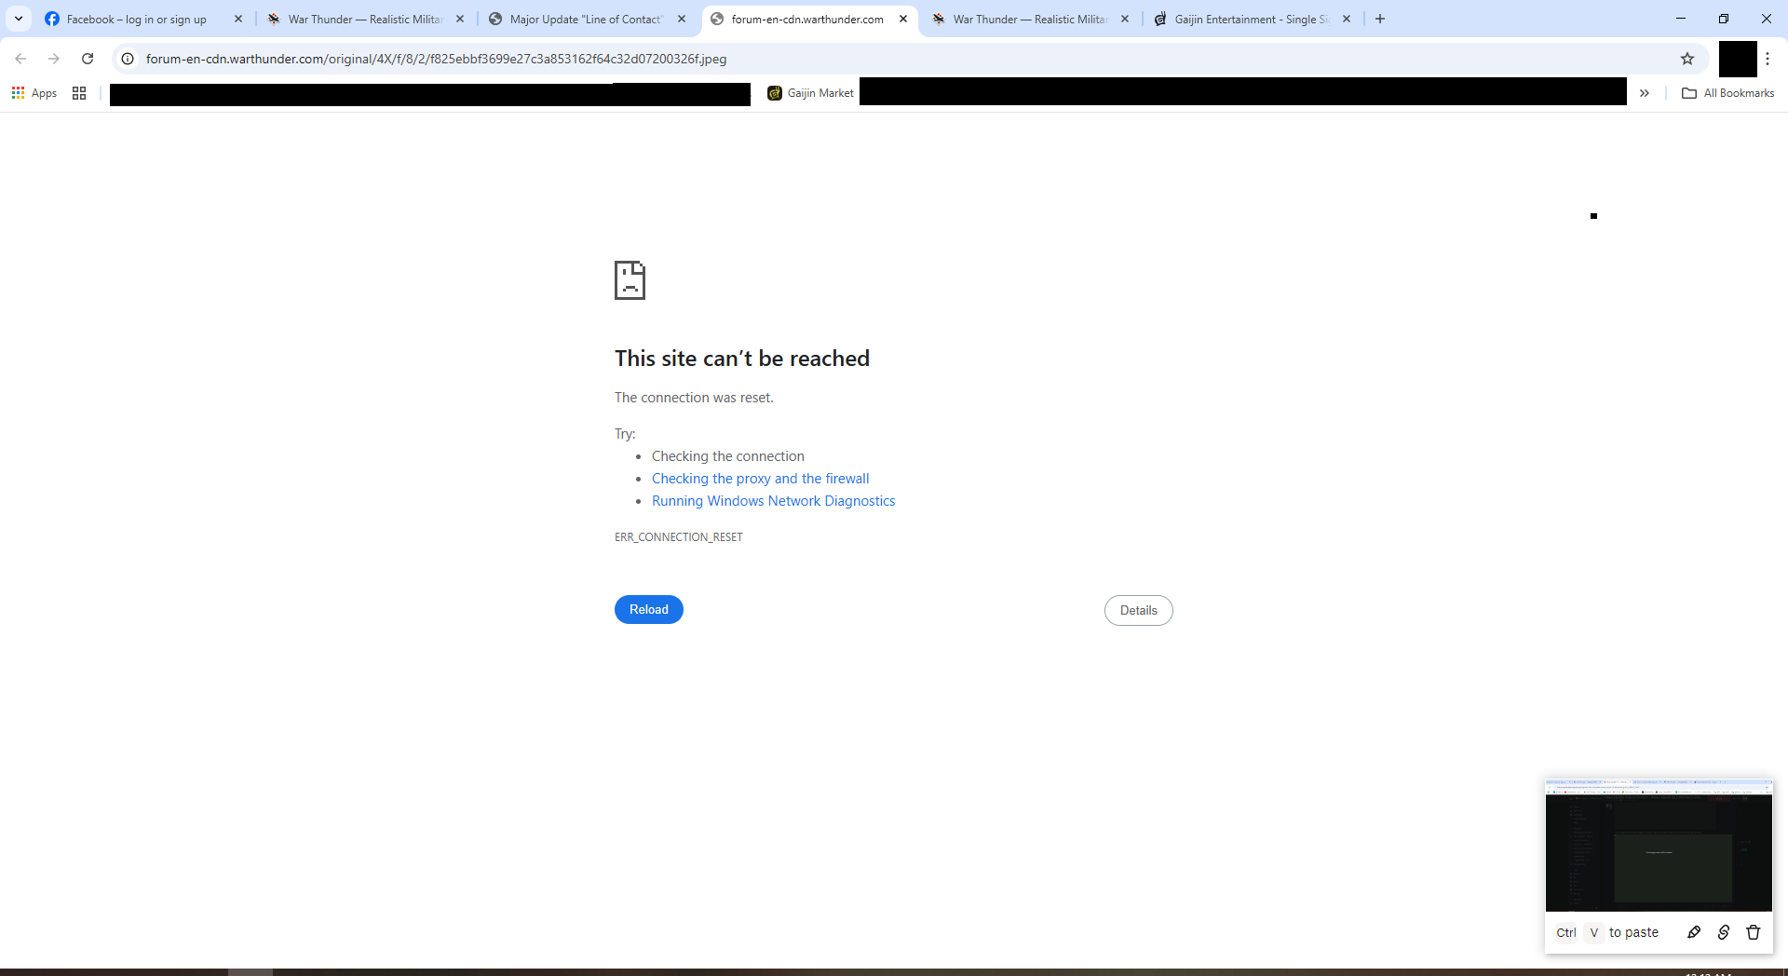Switch to the Major Update Line of Contact tab

pyautogui.click(x=585, y=19)
